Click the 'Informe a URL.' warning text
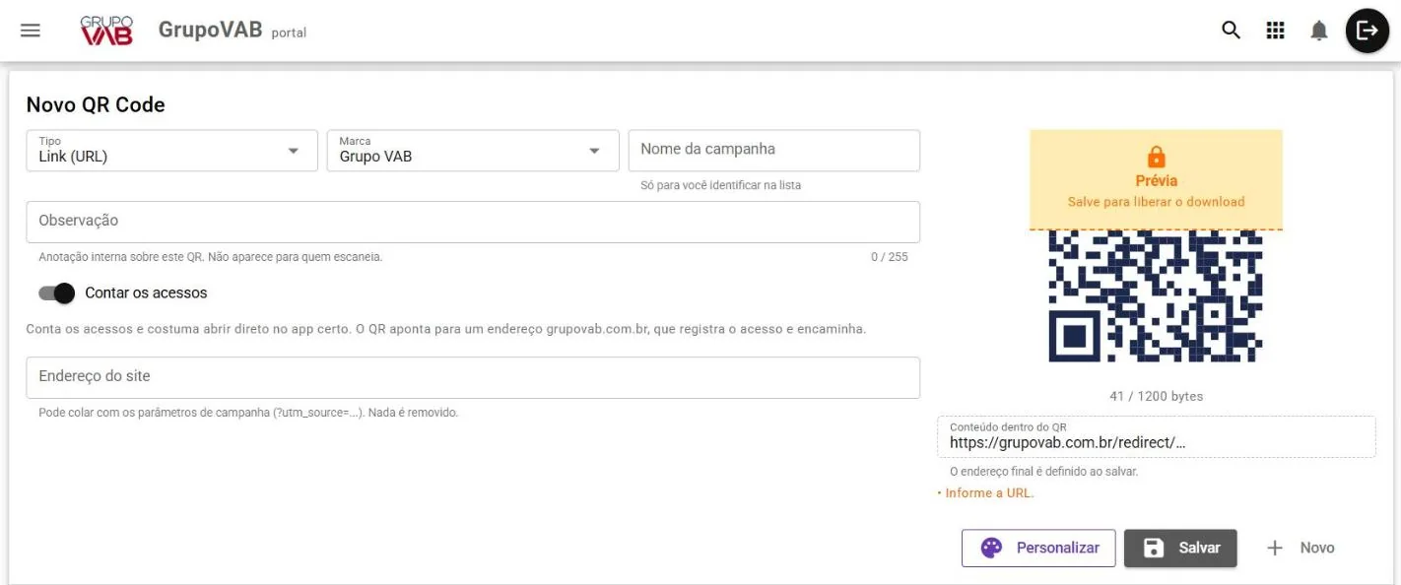Image resolution: width=1401 pixels, height=585 pixels. 989,492
